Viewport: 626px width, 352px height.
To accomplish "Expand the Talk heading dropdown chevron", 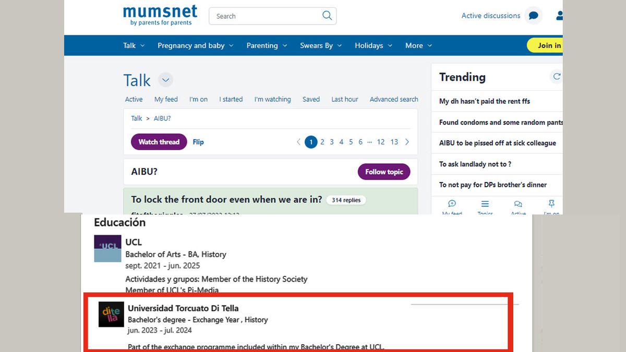I will point(166,80).
